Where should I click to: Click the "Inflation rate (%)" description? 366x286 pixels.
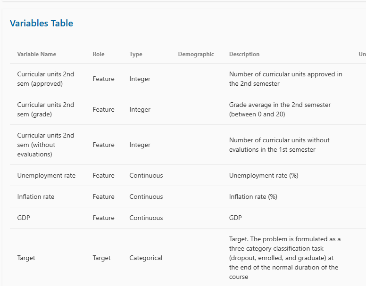(x=253, y=196)
